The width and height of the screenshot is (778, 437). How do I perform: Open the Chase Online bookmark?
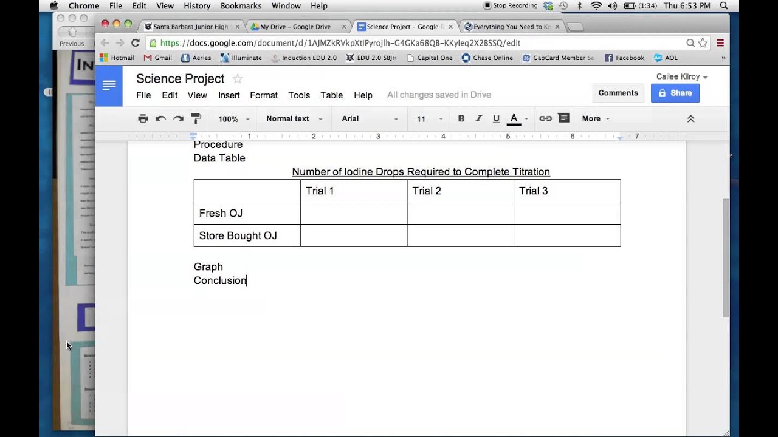pos(487,58)
